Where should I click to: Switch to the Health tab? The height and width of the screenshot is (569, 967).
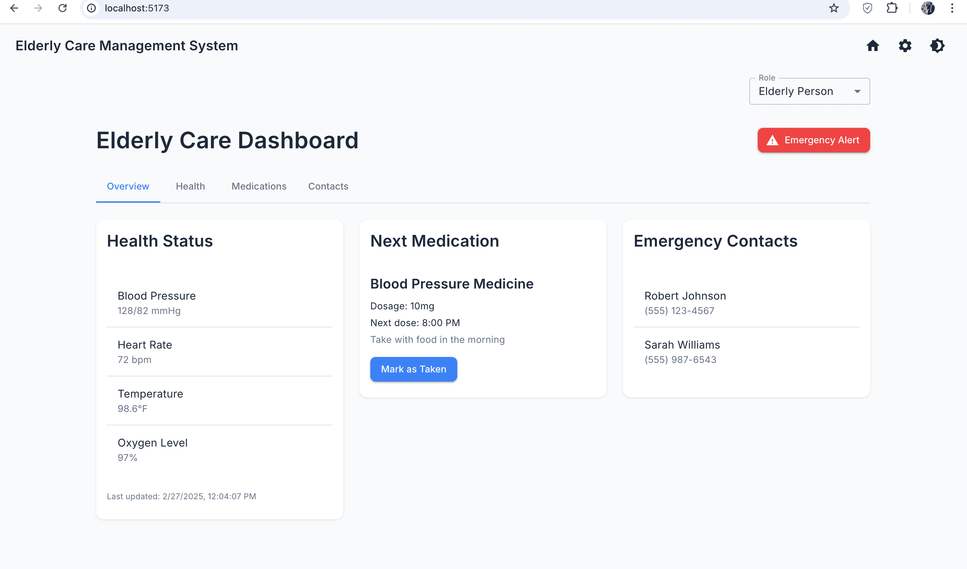pos(191,186)
